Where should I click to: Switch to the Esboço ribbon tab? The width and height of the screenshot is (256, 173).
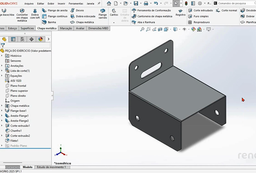point(12,28)
